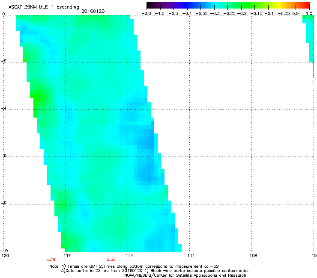Click the colorbar label -3.0

146,14
